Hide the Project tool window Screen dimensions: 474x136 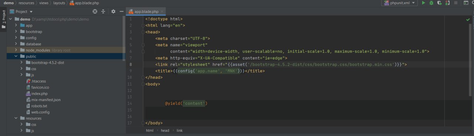tap(121, 11)
